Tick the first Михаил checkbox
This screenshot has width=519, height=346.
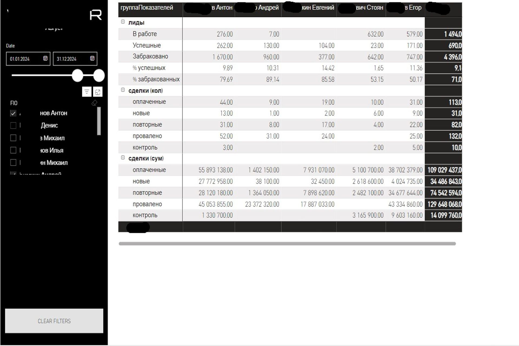point(13,138)
